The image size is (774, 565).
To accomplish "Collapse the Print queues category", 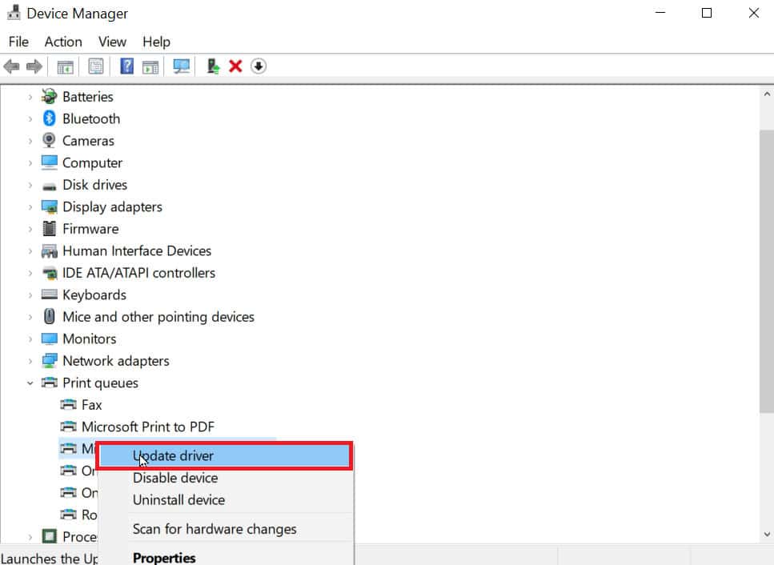I will (30, 383).
